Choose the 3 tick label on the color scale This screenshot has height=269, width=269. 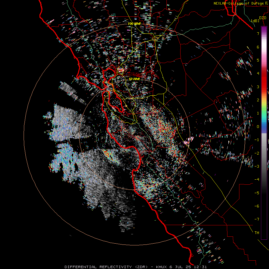pos(258,87)
